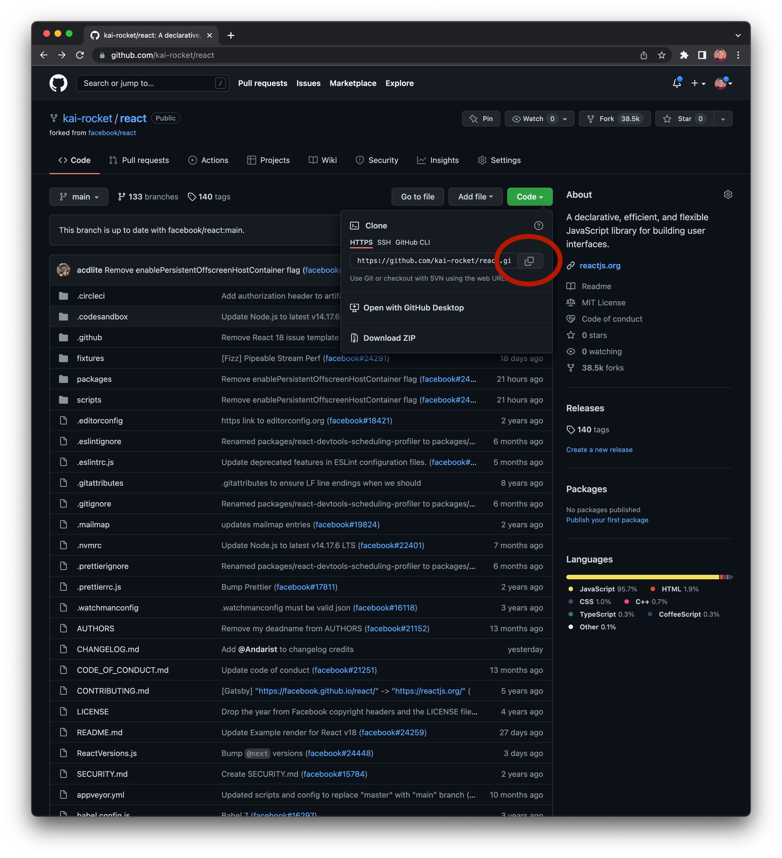
Task: Expand Watch notification options dropdown arrow
Action: pyautogui.click(x=564, y=119)
